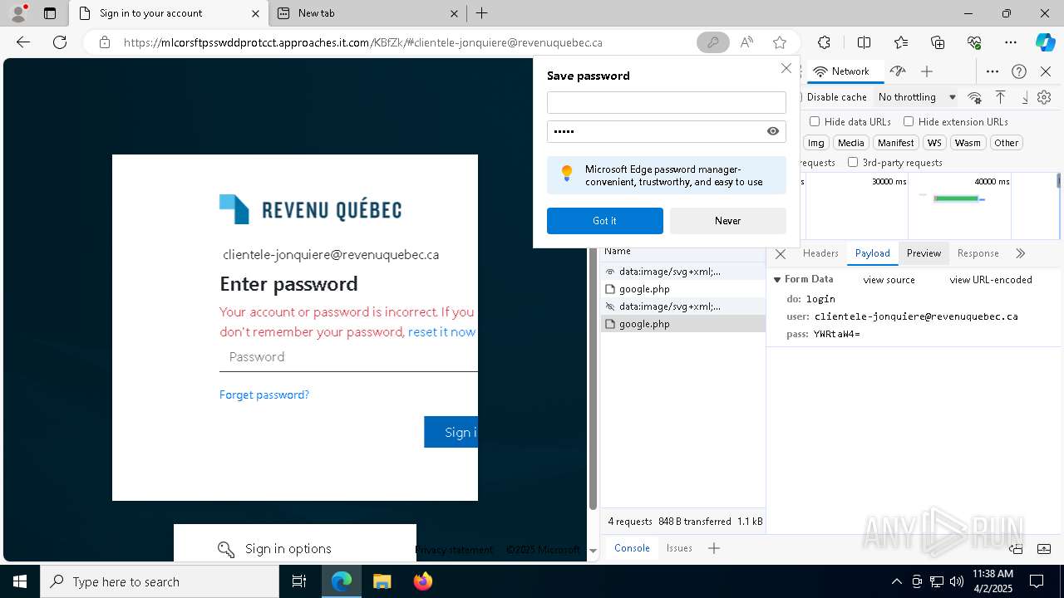Open Browser essentials heart icon
This screenshot has height=598, width=1064.
(974, 42)
